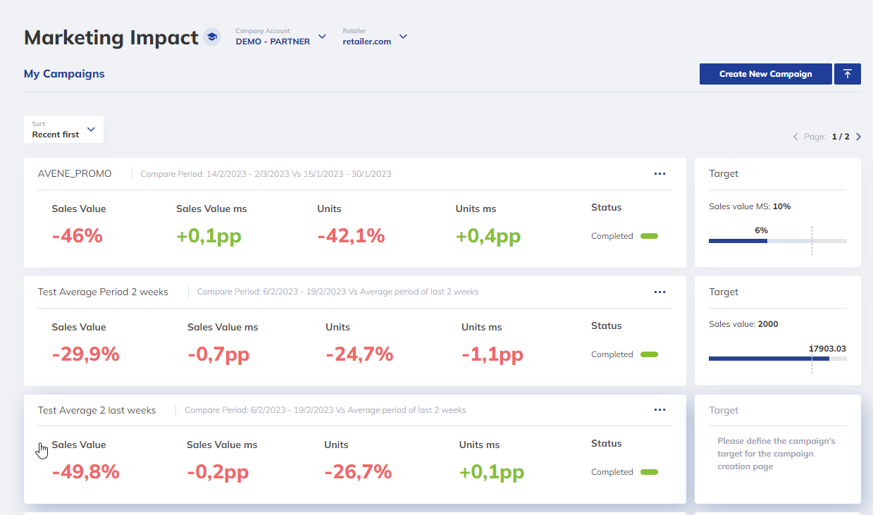Viewport: 873px width, 515px height.
Task: Open the Sort Recent first dropdown
Action: point(63,130)
